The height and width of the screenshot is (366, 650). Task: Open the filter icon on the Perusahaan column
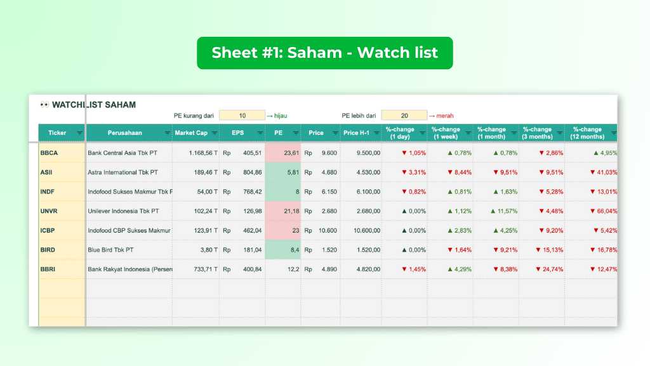point(168,133)
